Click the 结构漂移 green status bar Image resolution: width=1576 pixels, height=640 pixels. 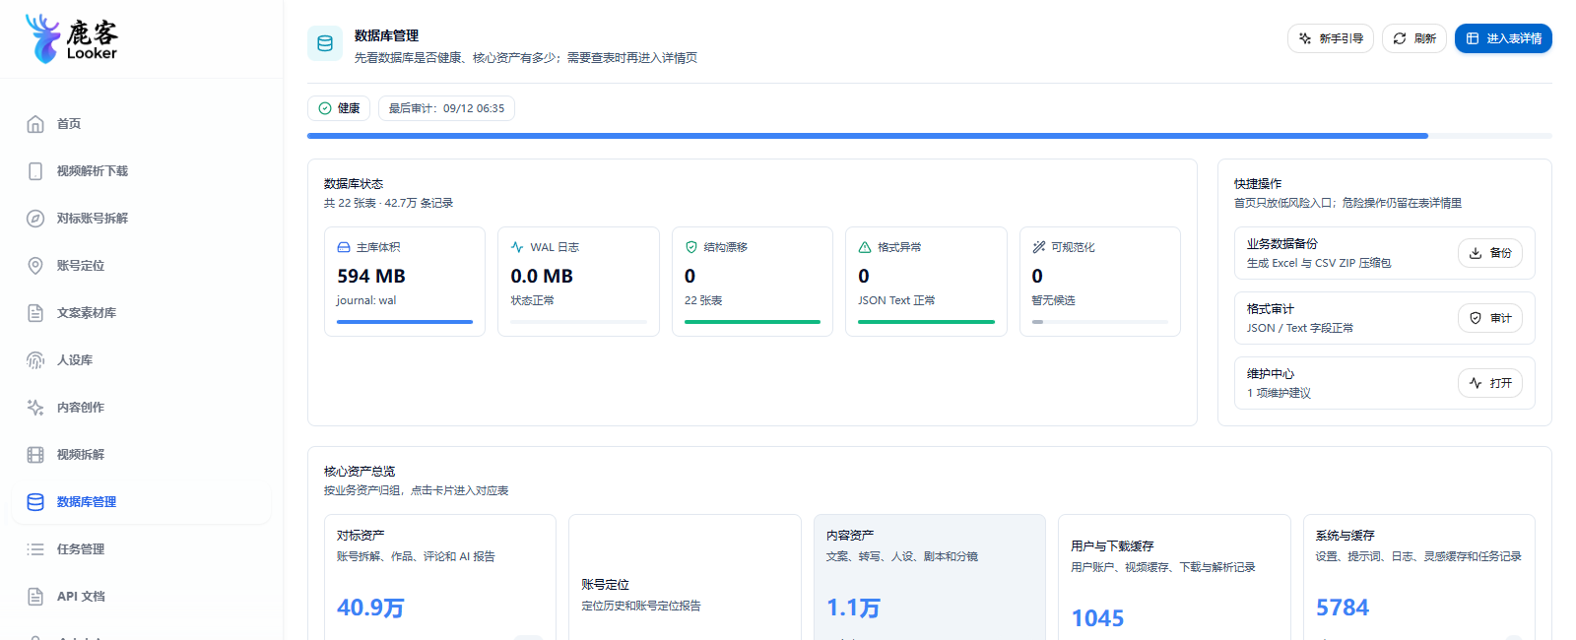point(753,322)
